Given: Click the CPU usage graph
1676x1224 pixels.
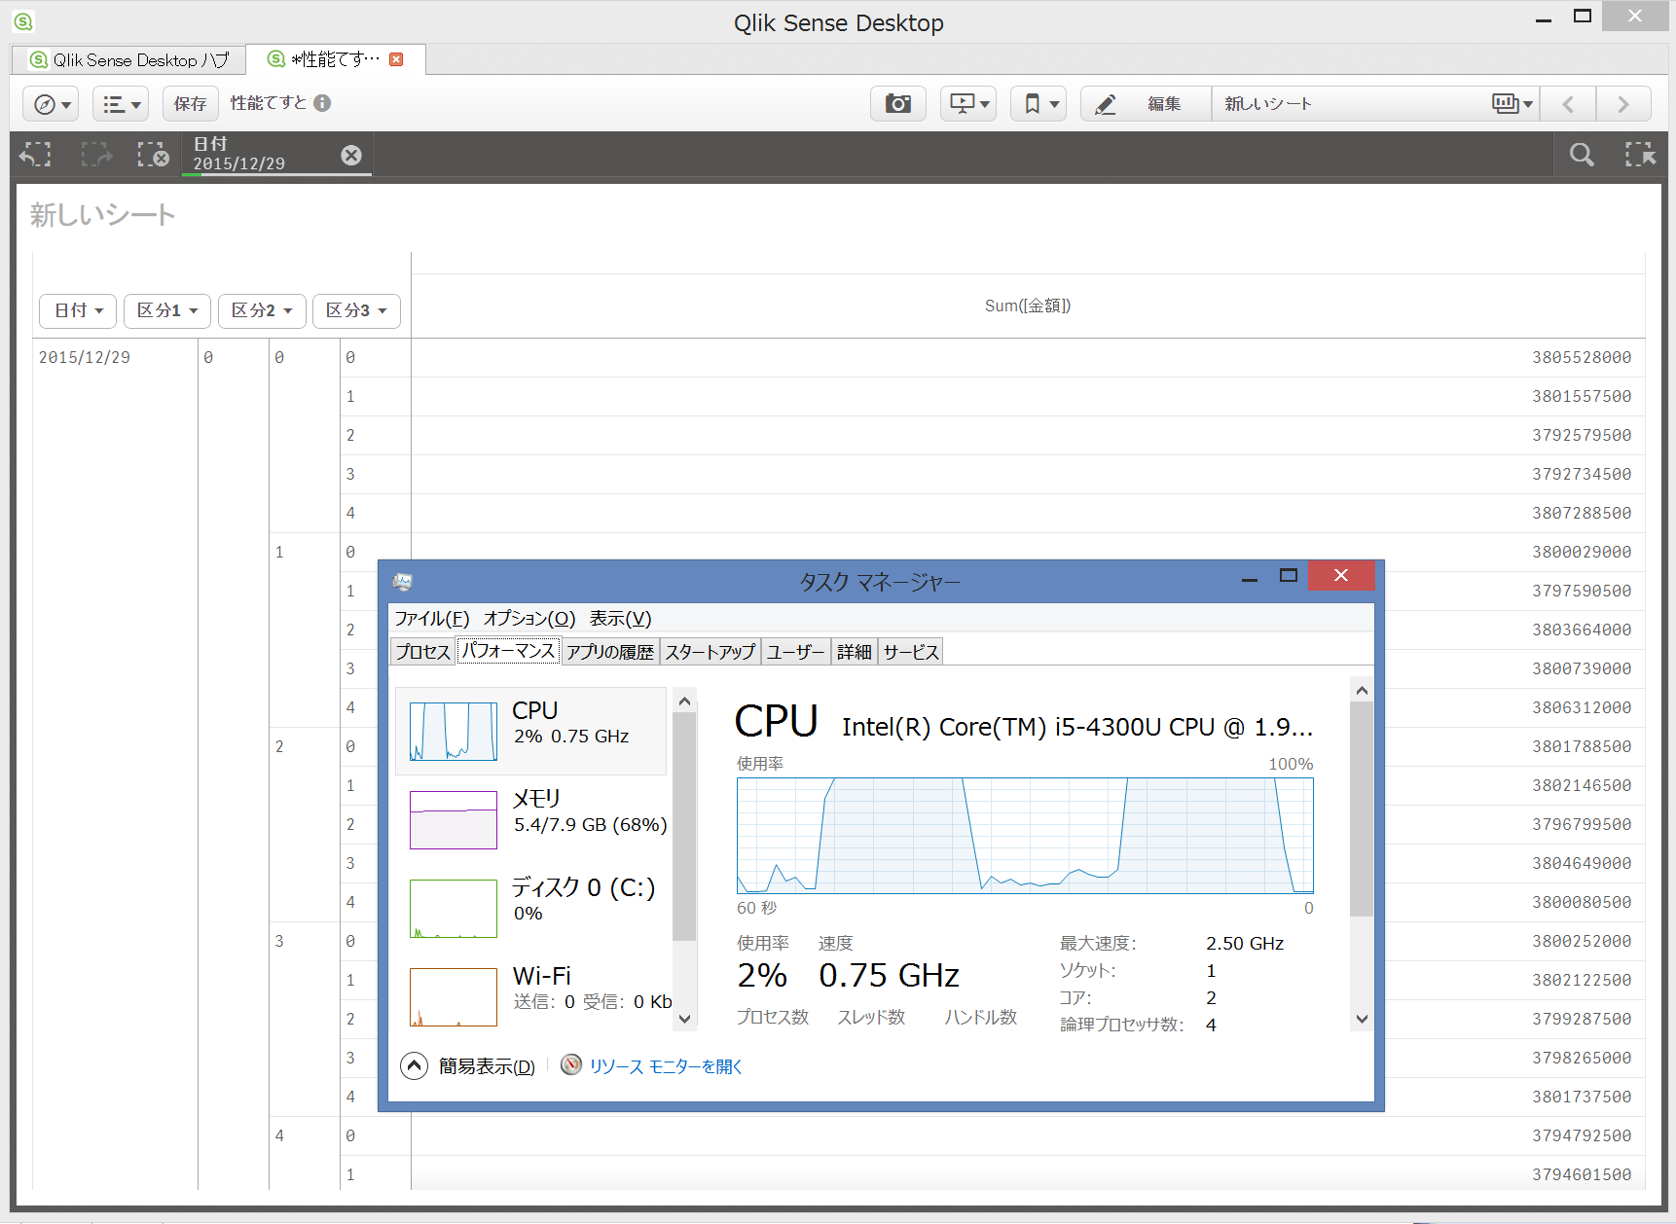Looking at the screenshot, I should click(x=1025, y=836).
